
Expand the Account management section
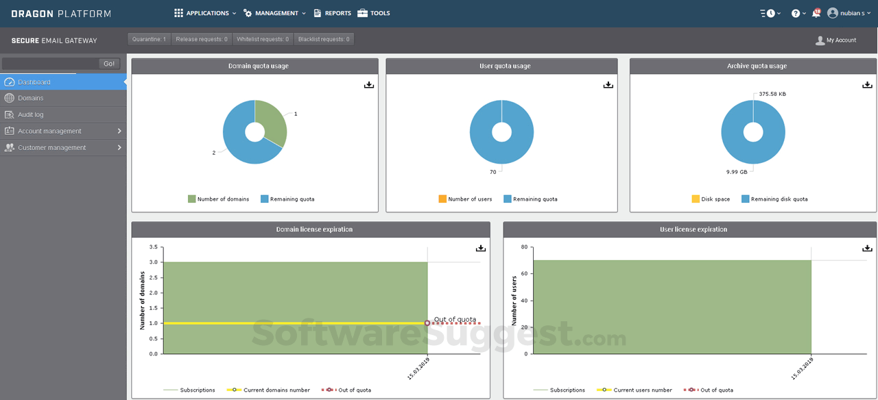point(48,131)
